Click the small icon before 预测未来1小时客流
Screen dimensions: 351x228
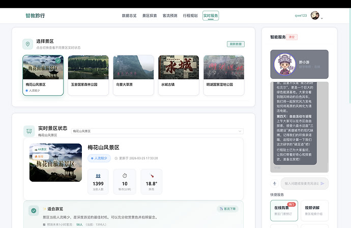[44, 224]
